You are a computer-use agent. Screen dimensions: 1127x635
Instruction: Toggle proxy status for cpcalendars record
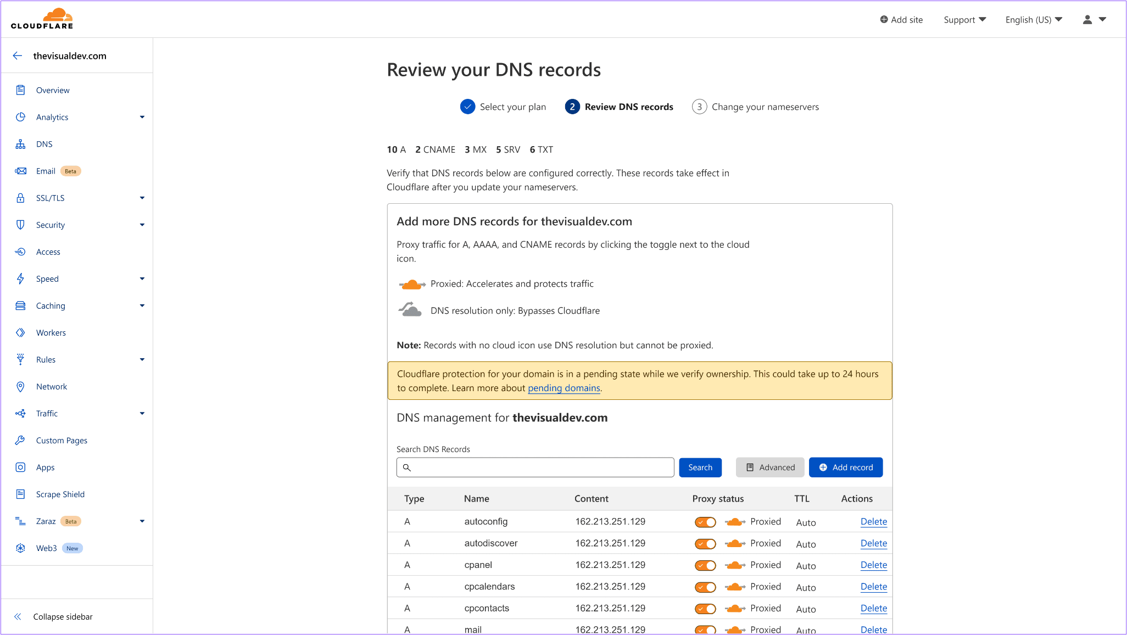tap(705, 587)
